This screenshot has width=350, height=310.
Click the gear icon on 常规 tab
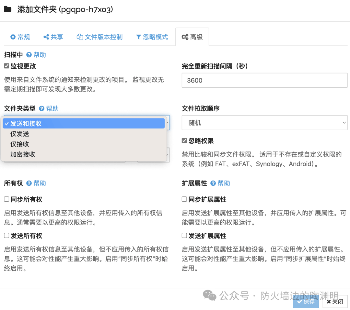(x=13, y=37)
